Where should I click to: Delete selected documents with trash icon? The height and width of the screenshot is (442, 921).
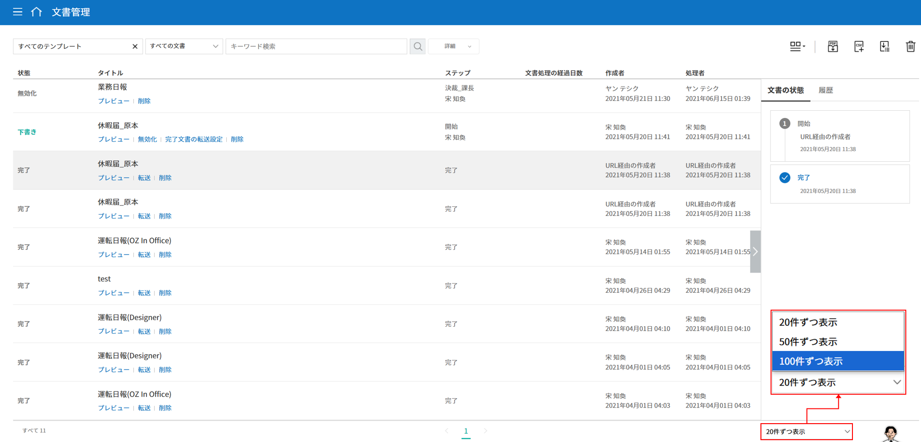point(910,46)
